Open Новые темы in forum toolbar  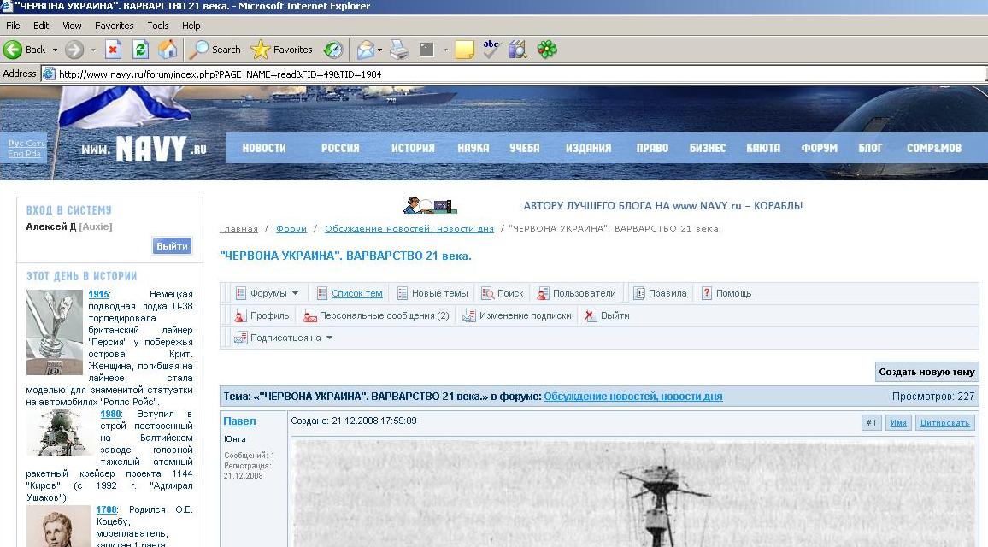point(432,293)
